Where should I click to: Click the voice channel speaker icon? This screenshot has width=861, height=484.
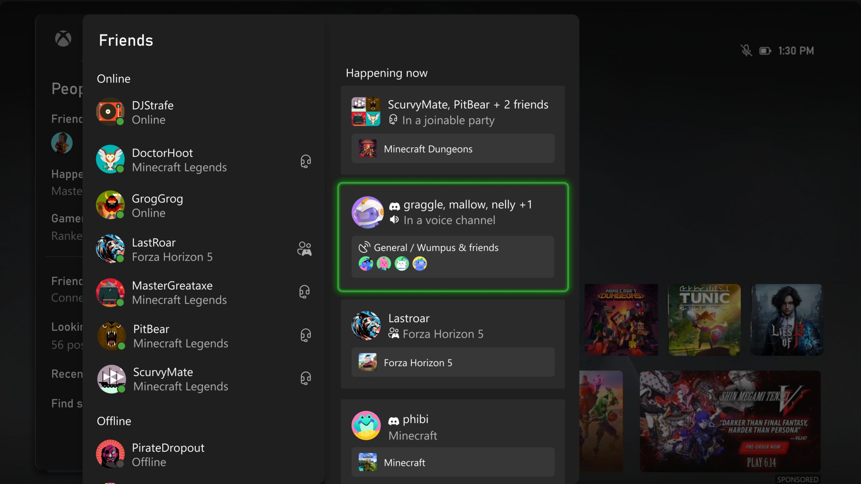(x=394, y=219)
